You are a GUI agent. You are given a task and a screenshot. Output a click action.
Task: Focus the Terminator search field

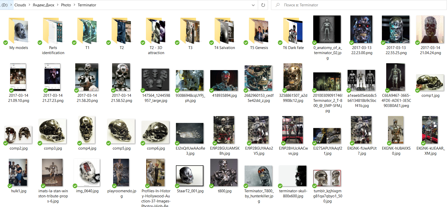click(359, 5)
